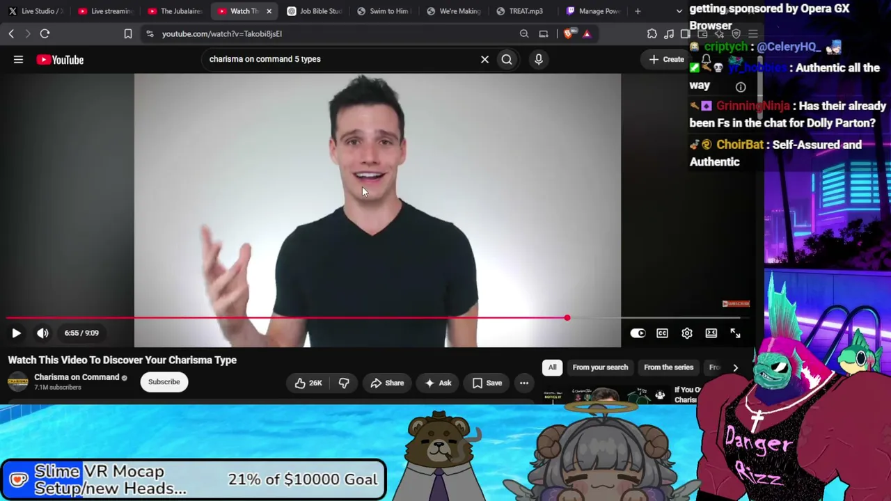
Task: Switch to the We're Making tab
Action: [x=454, y=11]
